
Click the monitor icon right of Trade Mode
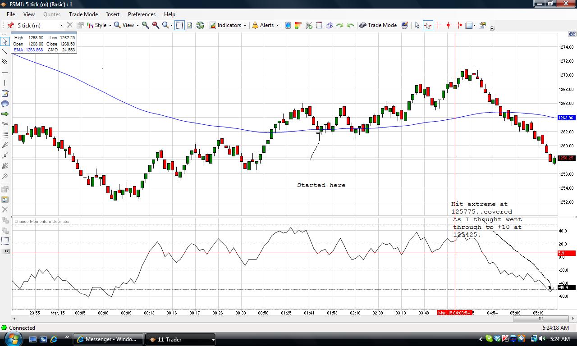[404, 25]
